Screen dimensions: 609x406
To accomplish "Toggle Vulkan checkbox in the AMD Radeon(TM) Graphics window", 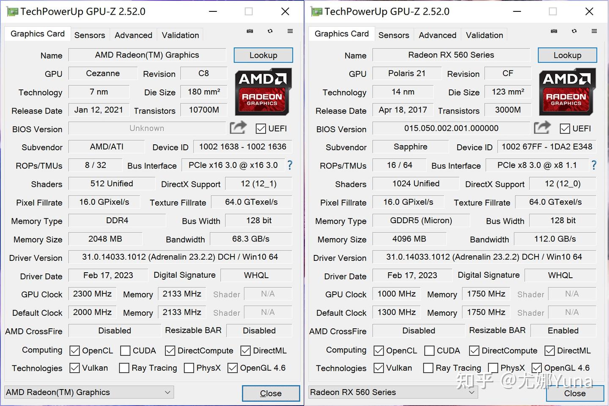I will pyautogui.click(x=74, y=368).
